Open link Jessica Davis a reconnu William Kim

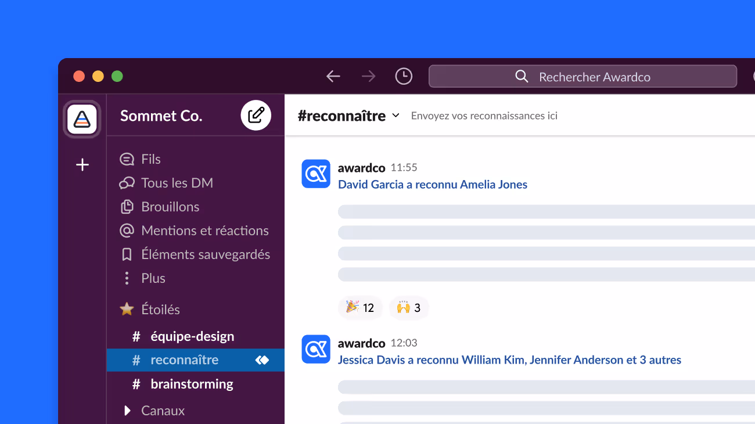509,360
